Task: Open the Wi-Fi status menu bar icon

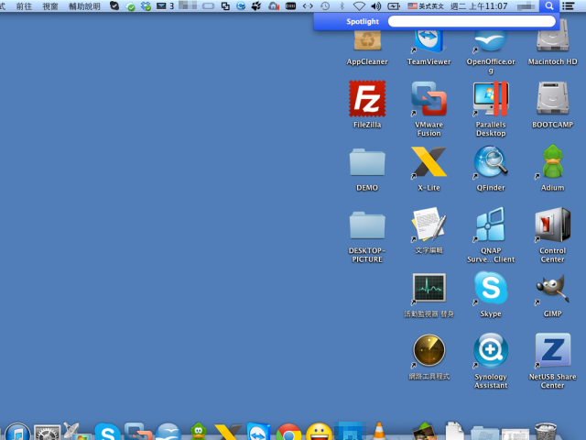Action: (x=359, y=6)
